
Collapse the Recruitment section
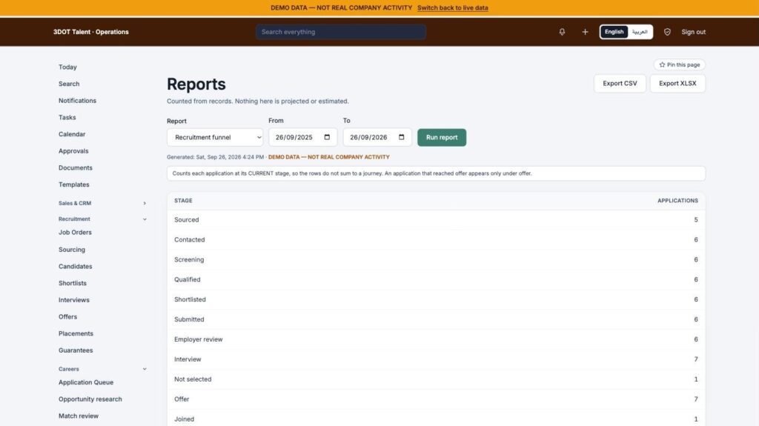102,219
